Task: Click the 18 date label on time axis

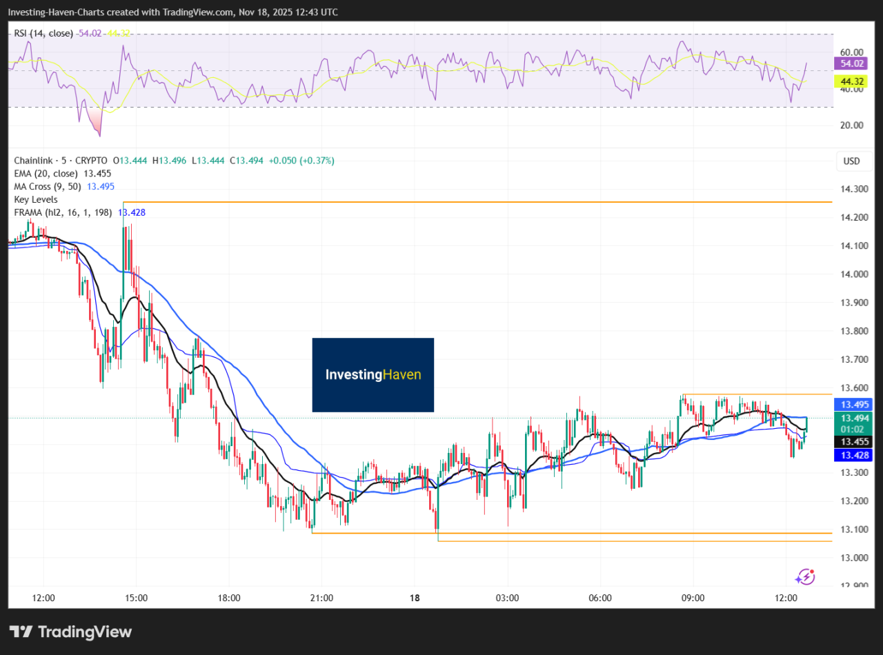Action: [415, 597]
